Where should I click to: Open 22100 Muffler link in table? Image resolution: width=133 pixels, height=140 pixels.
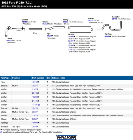35,93
